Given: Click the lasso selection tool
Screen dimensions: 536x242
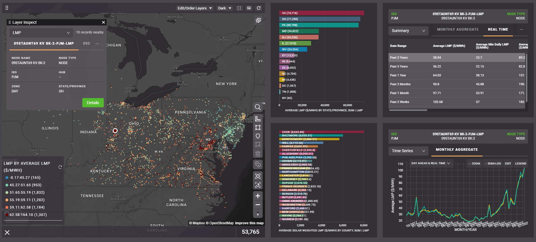Looking at the screenshot, I should [258, 164].
